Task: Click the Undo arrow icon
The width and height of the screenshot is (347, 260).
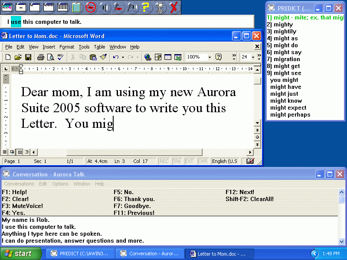Action: [x=115, y=57]
